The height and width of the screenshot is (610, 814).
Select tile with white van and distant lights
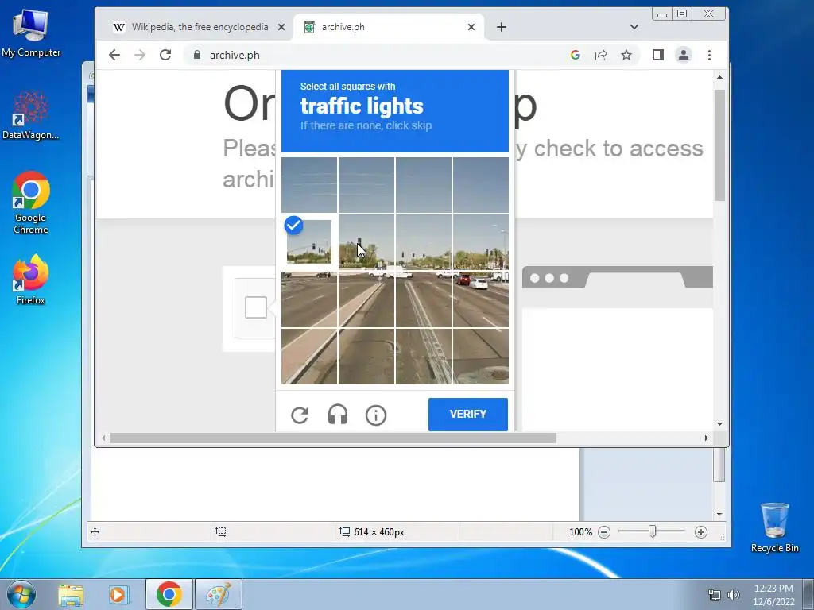tap(424, 242)
